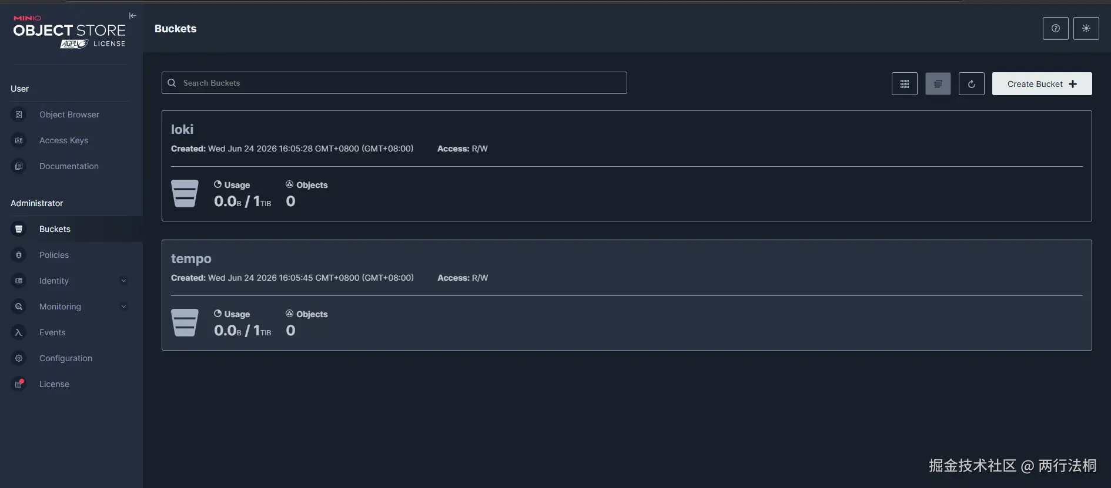Screen dimensions: 1111x488
Task: Click the Documentation sidebar icon
Action: pos(19,166)
